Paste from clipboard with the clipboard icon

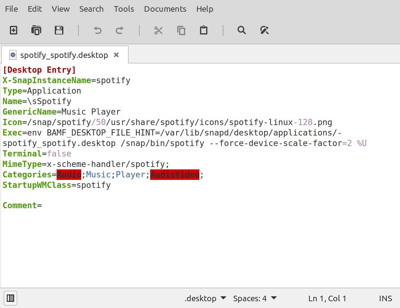tap(204, 30)
